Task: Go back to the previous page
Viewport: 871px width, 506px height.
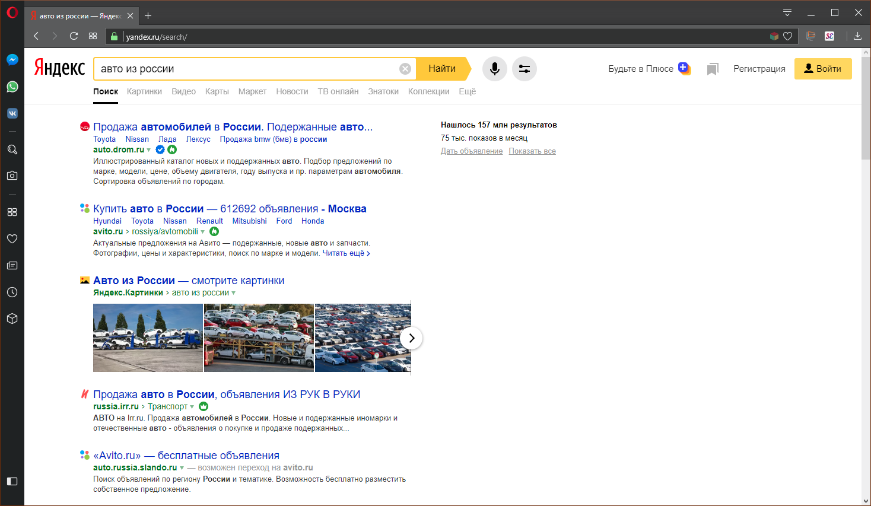Action: (36, 36)
